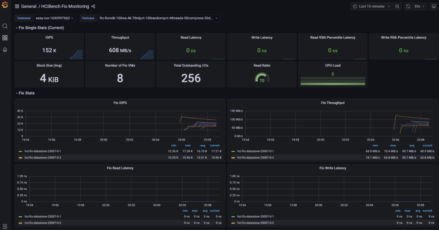Open the CPU Load panel title
The width and height of the screenshot is (439, 230).
(x=333, y=65)
